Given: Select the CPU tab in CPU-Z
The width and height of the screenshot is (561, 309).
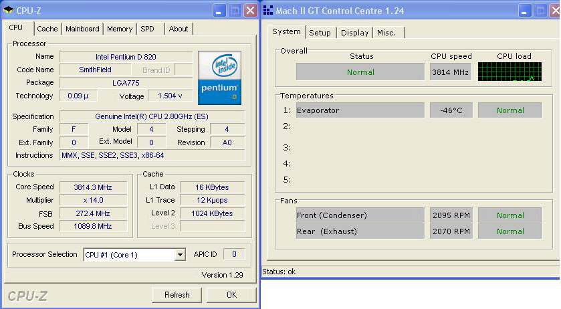Looking at the screenshot, I should tap(16, 28).
